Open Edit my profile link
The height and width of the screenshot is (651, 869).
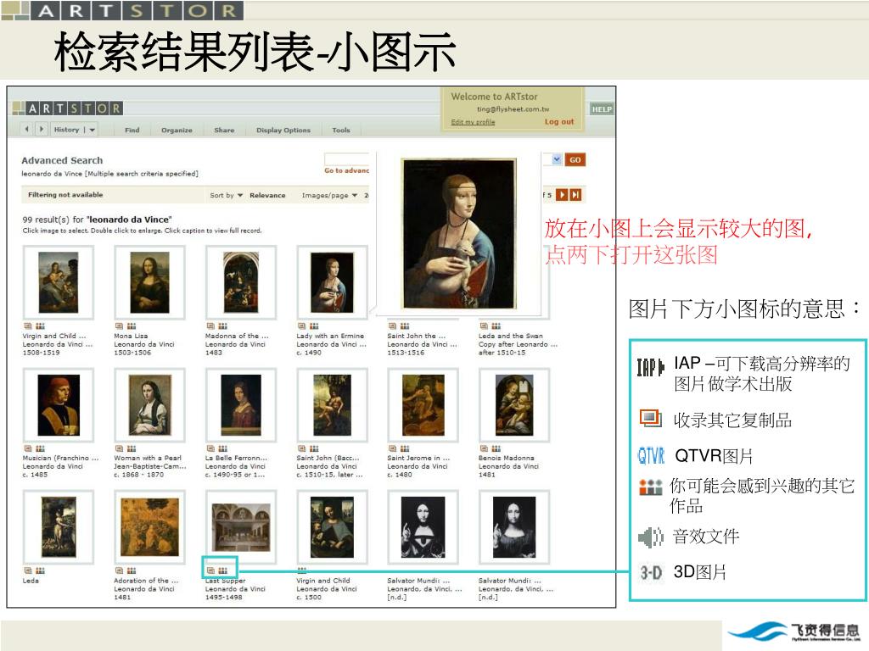tap(473, 122)
